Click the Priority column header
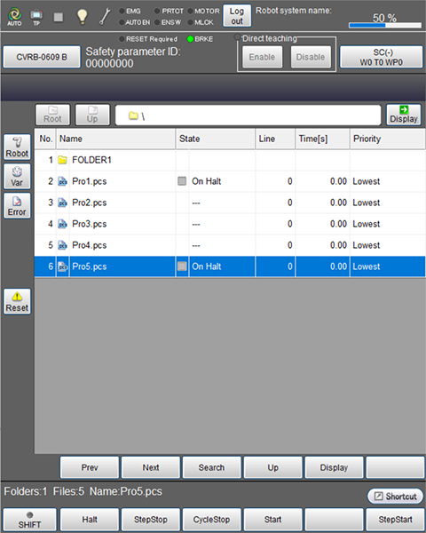The image size is (426, 533). (387, 139)
